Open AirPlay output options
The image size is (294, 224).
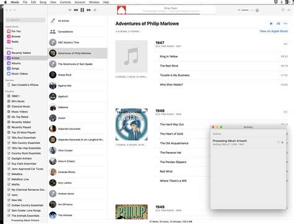257,10
